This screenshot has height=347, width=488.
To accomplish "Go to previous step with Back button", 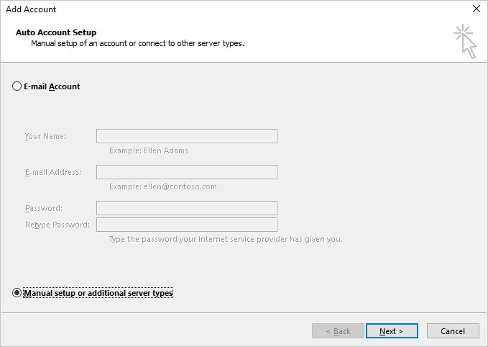I will point(338,331).
